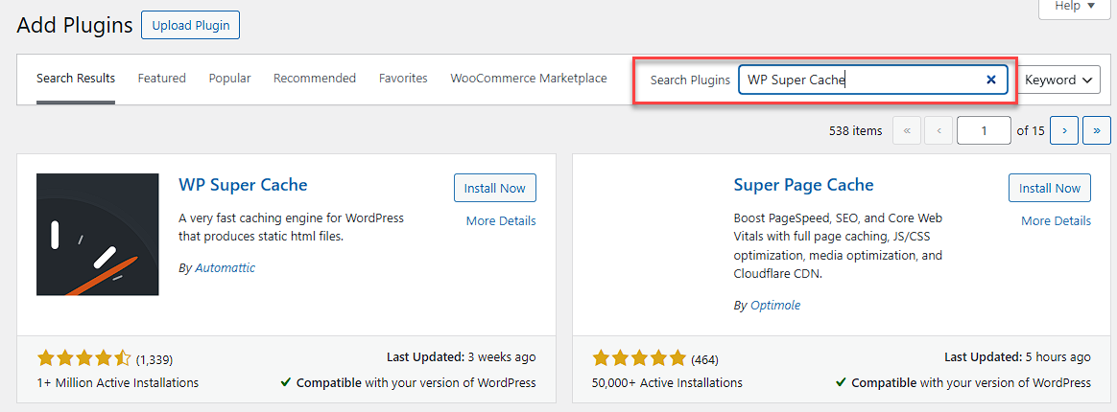Open the Keyword search type dropdown

(x=1060, y=80)
